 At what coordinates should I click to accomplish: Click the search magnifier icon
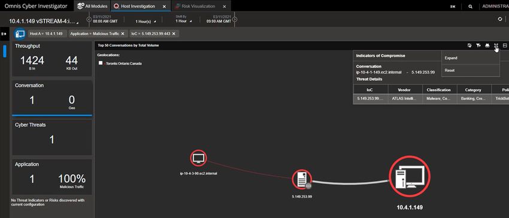tap(470, 7)
